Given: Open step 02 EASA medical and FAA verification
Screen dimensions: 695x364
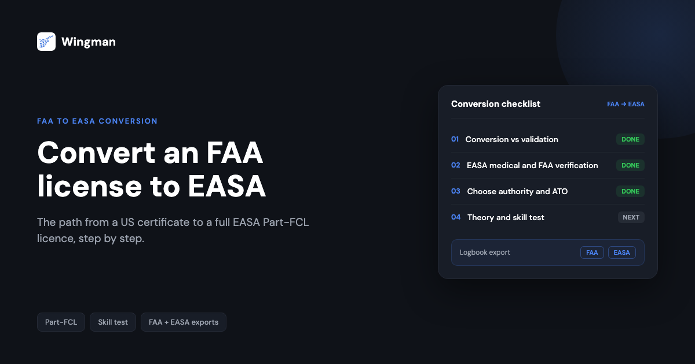Looking at the screenshot, I should 548,165.
